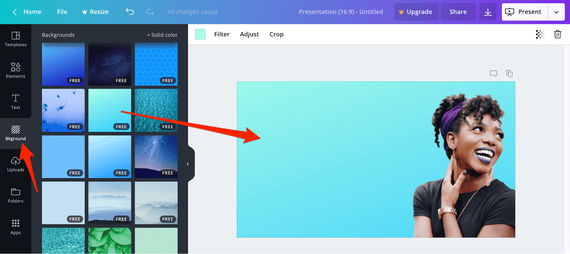
Task: Select the green leaves background thumbnail
Action: coord(110,240)
